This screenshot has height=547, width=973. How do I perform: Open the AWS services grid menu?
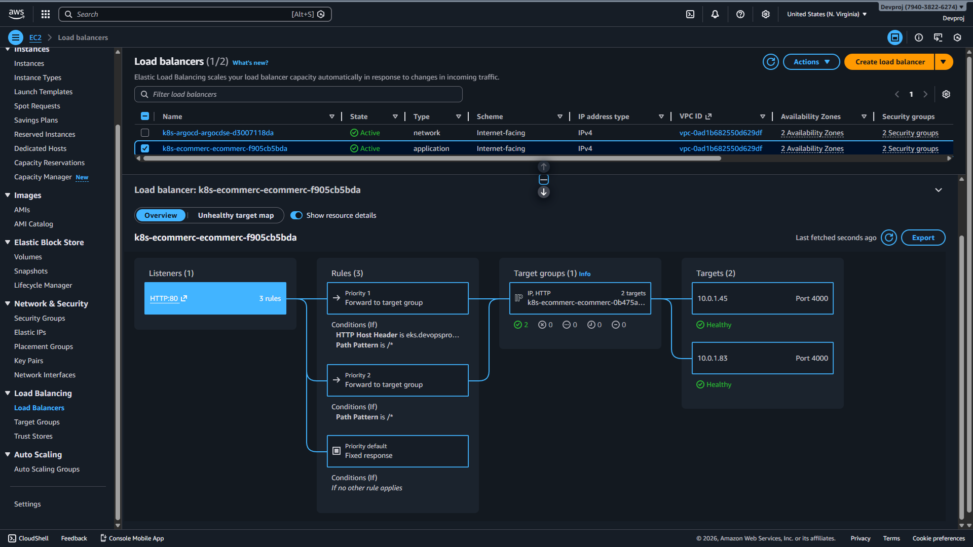(x=46, y=14)
